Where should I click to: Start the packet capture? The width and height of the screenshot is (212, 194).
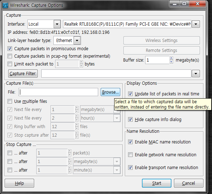point(157,183)
